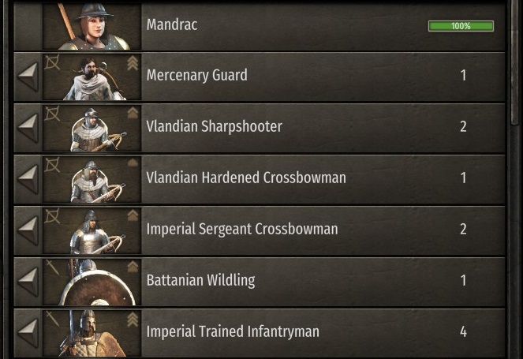Viewport: 523px width, 359px height.
Task: Click tier chevrons on Vlandian Sharpshooter portrait
Action: [x=133, y=113]
